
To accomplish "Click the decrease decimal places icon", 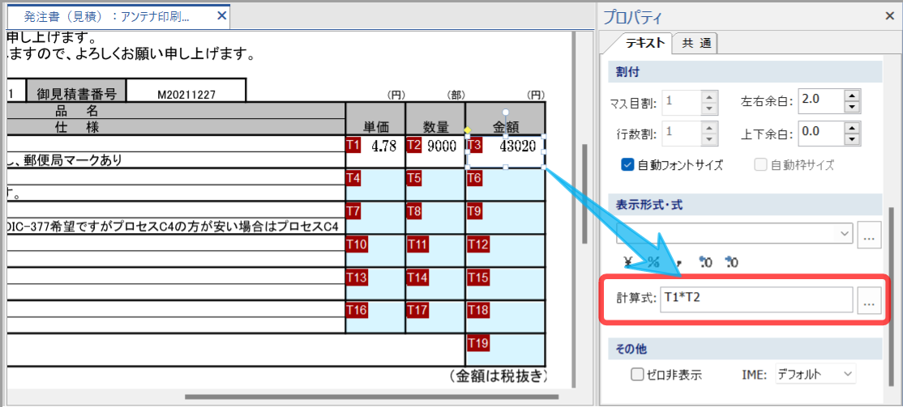I will pyautogui.click(x=731, y=263).
